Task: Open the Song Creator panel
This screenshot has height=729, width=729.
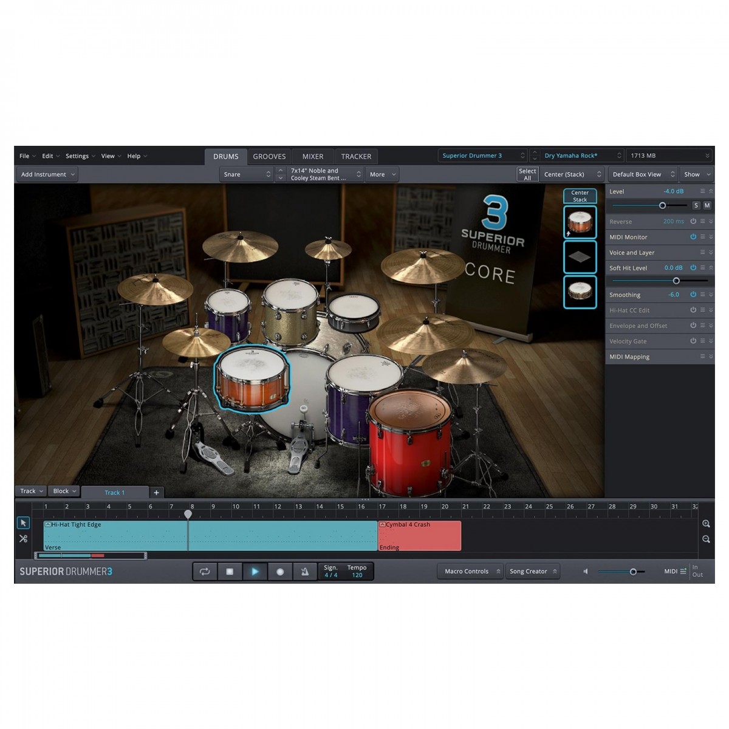Action: [x=530, y=571]
